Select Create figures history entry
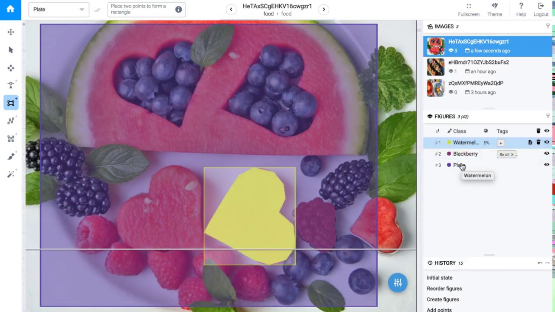Image resolution: width=555 pixels, height=312 pixels. point(443,299)
